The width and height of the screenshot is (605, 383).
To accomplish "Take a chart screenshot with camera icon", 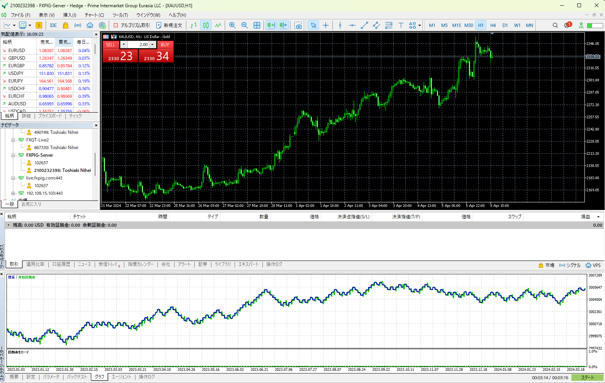I will point(298,25).
